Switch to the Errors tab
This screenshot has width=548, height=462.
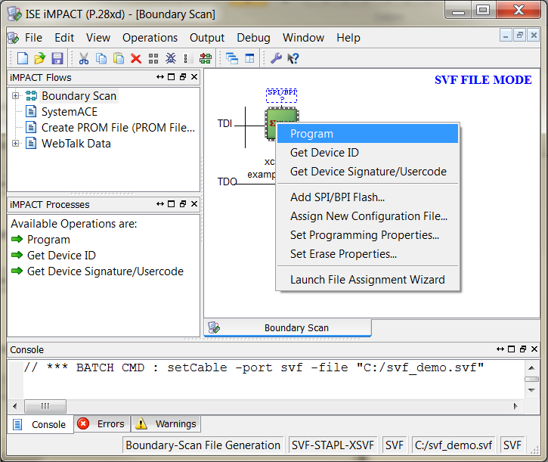102,424
